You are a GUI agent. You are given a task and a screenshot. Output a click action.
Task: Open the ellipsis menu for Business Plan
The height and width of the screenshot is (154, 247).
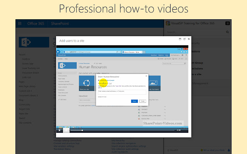point(165,119)
